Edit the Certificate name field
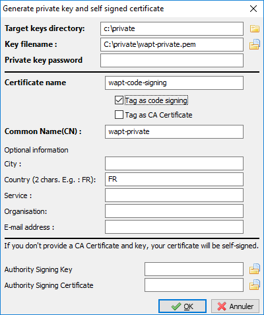 [x=174, y=83]
